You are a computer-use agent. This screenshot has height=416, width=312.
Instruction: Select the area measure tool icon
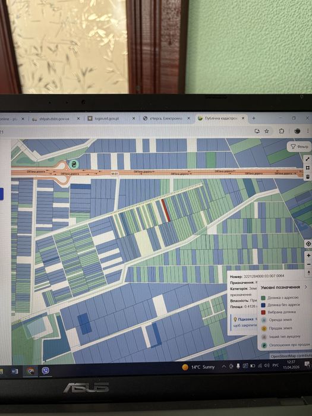307,168
